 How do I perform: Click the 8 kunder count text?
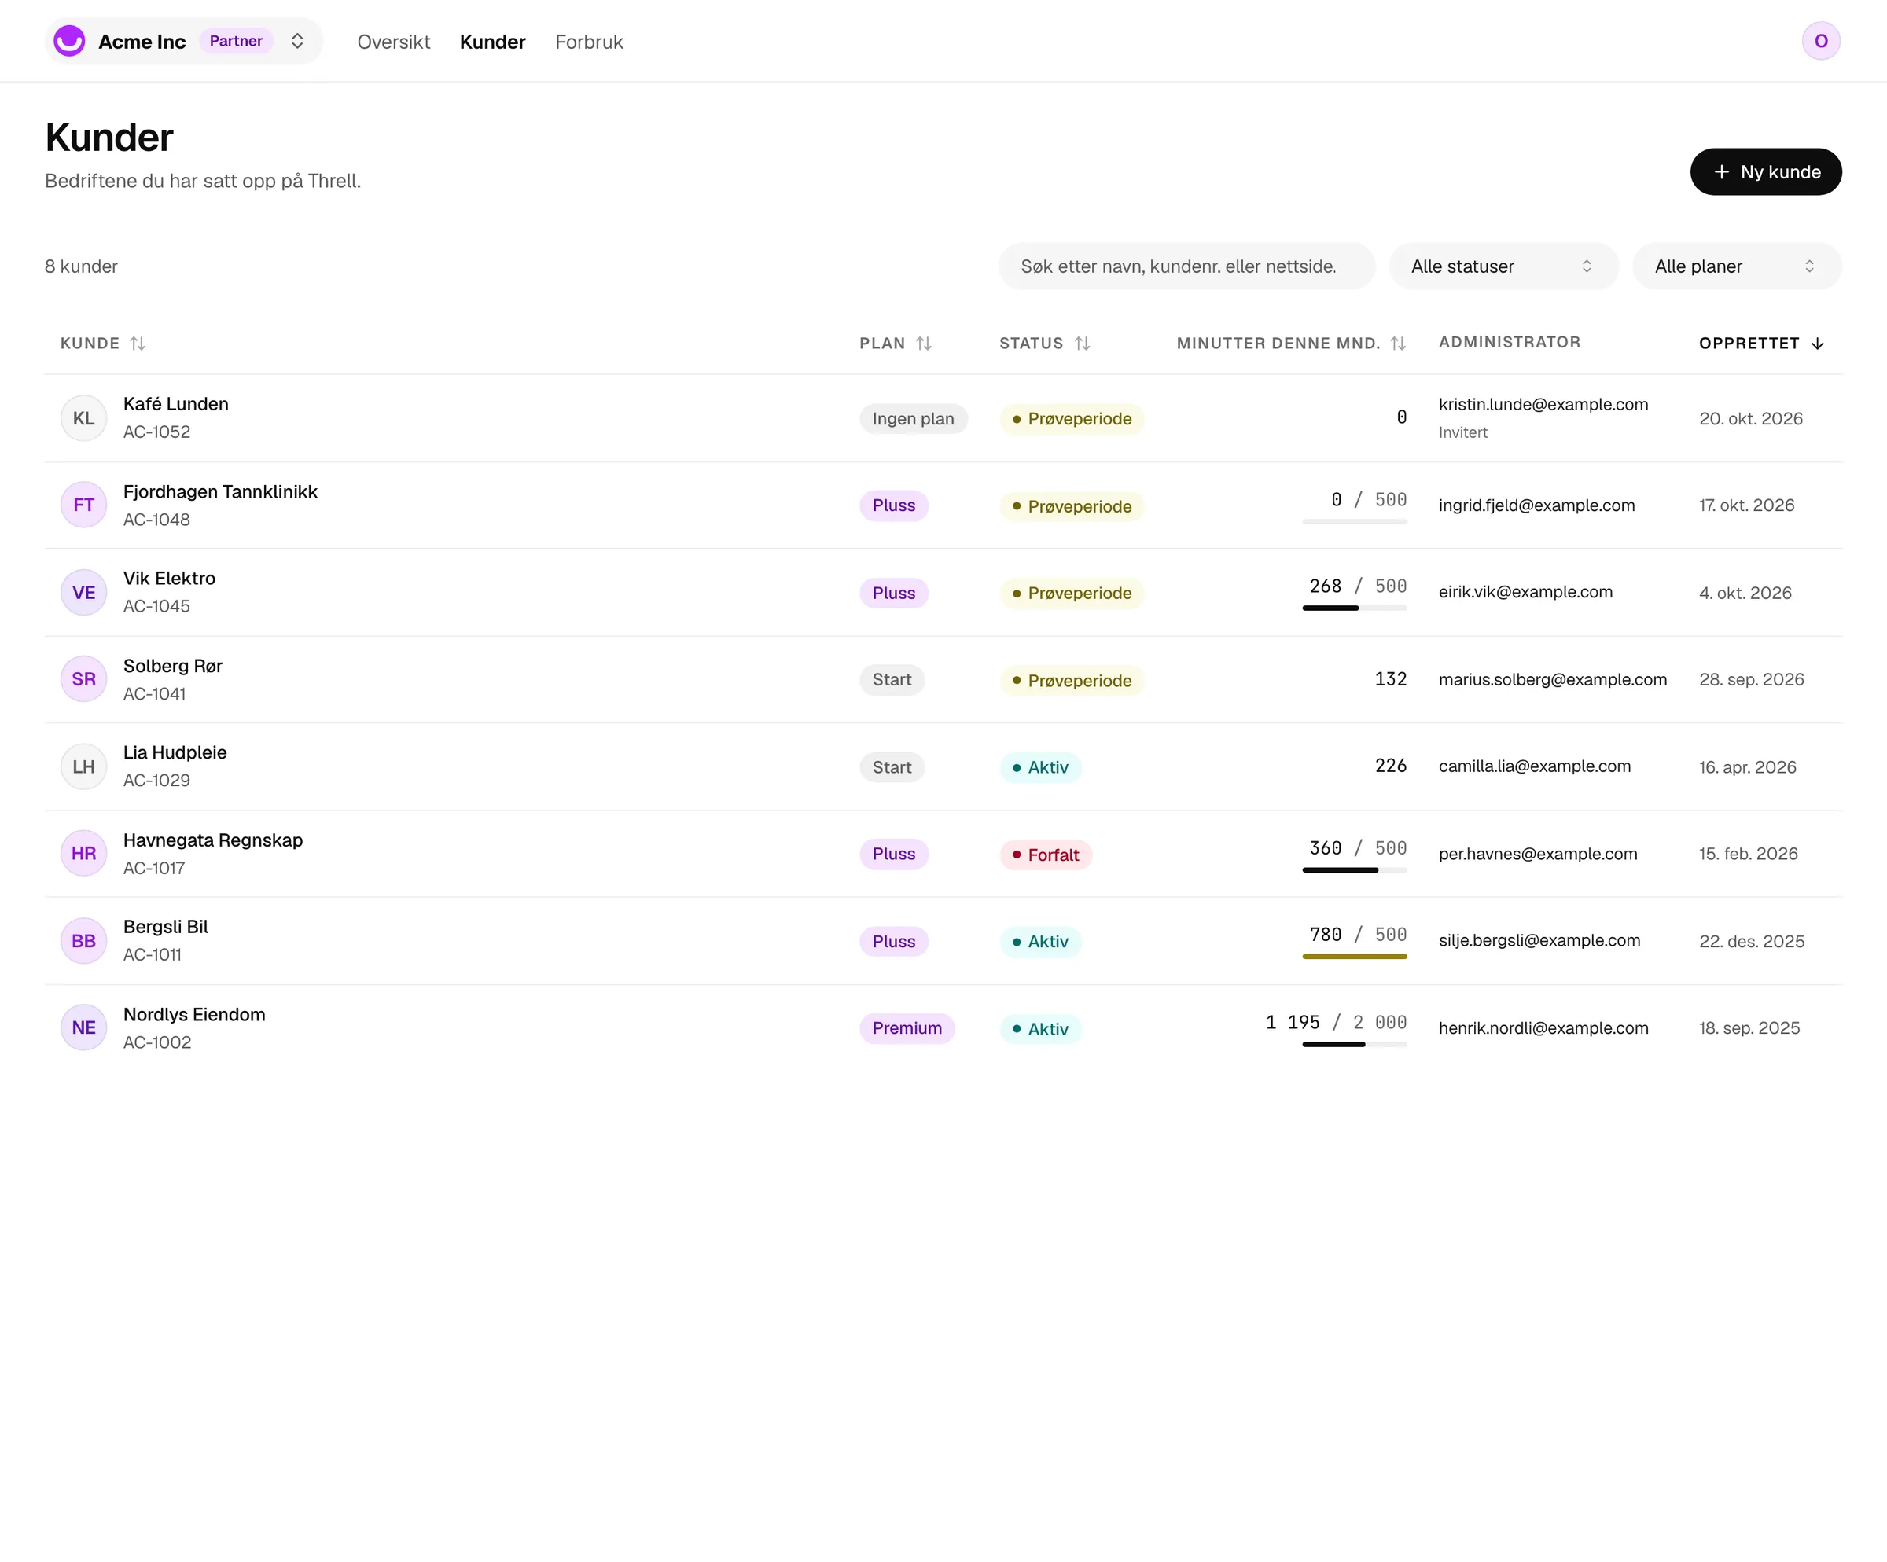click(x=81, y=266)
